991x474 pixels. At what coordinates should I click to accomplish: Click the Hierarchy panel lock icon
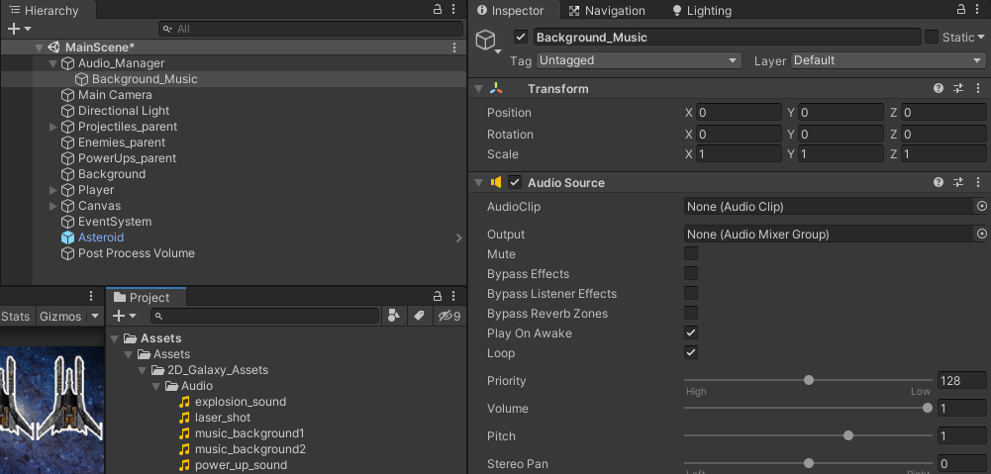(x=437, y=10)
